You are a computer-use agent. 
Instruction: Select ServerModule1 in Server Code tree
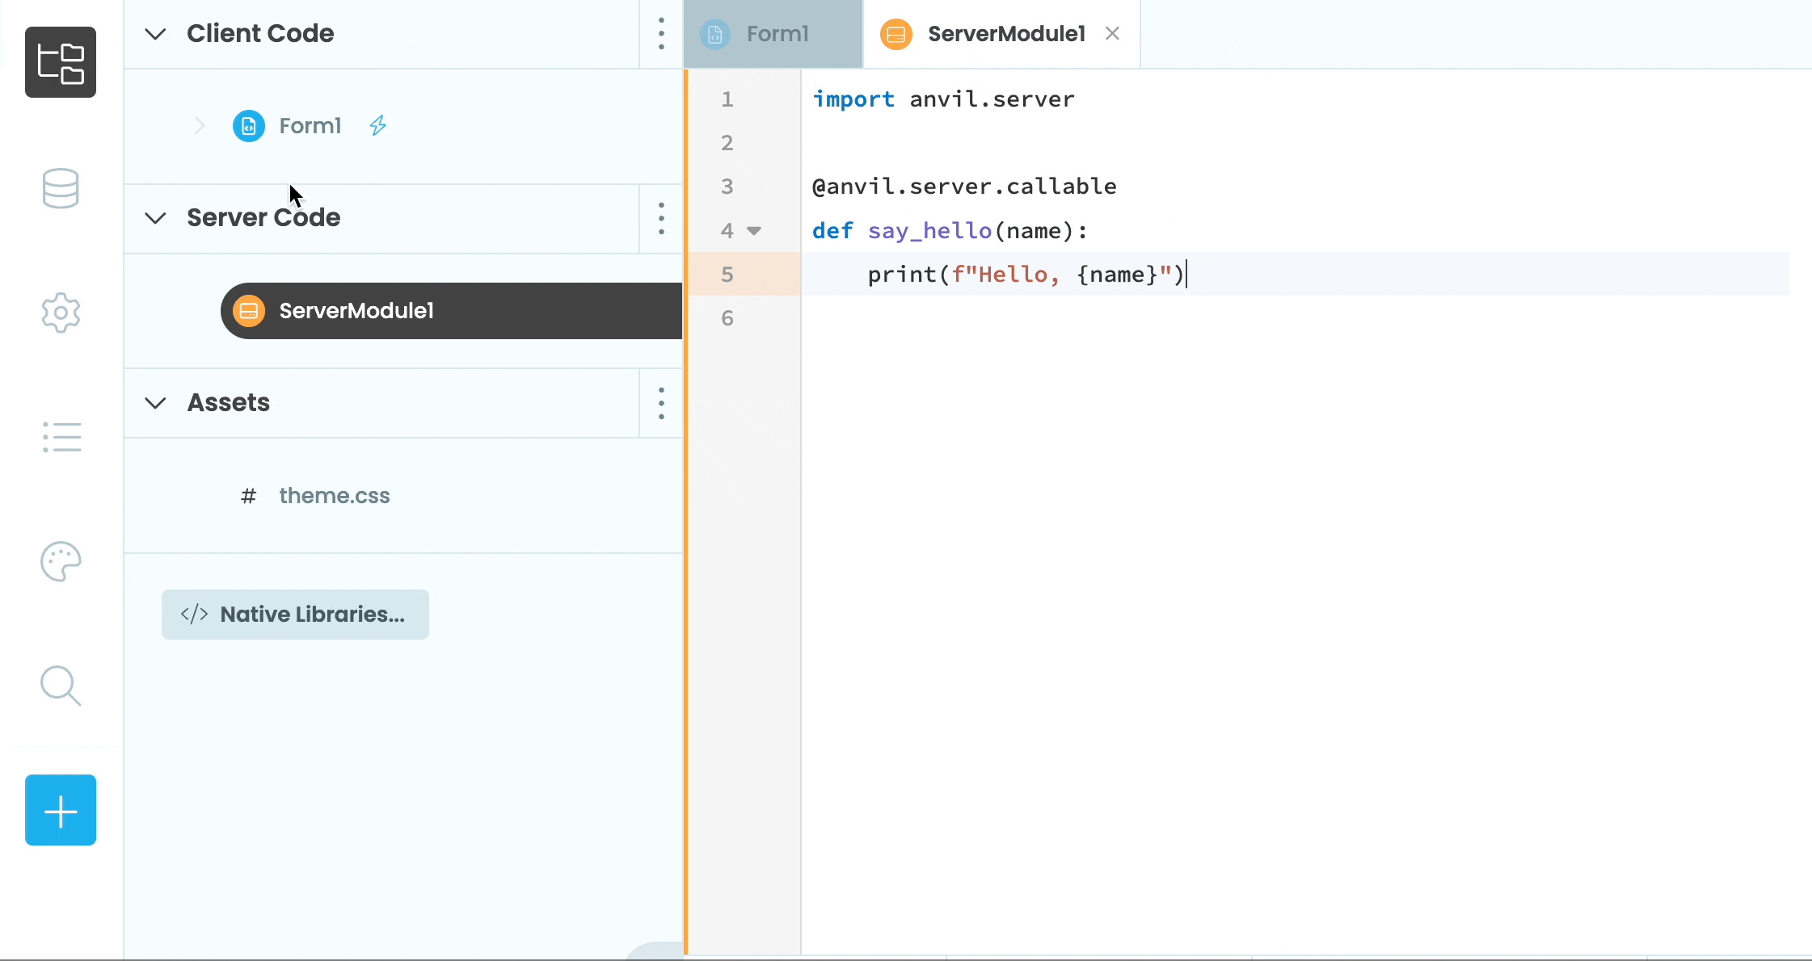pyautogui.click(x=451, y=311)
